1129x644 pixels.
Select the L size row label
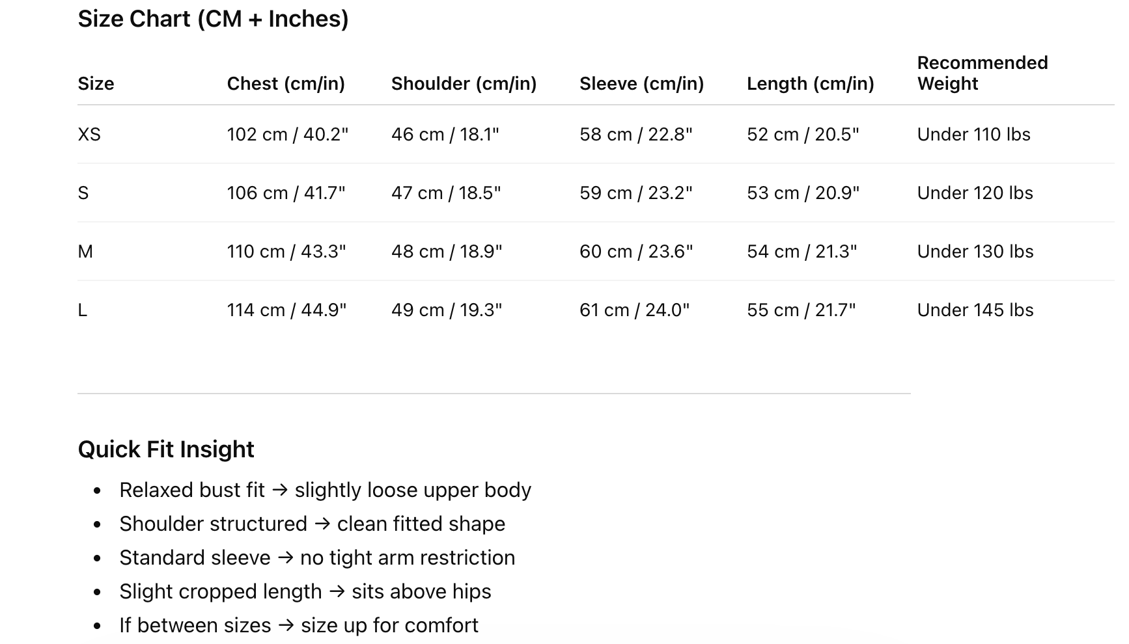(x=82, y=310)
